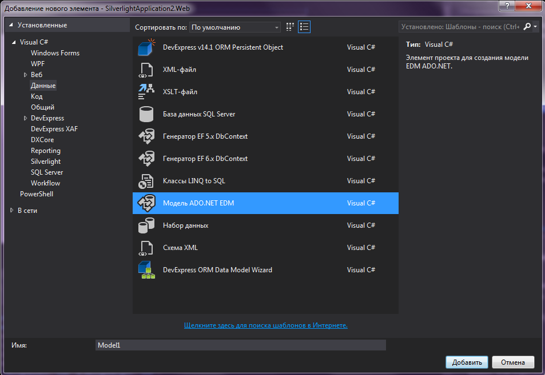Click the Добавить button
This screenshot has height=375, width=545.
tap(467, 362)
